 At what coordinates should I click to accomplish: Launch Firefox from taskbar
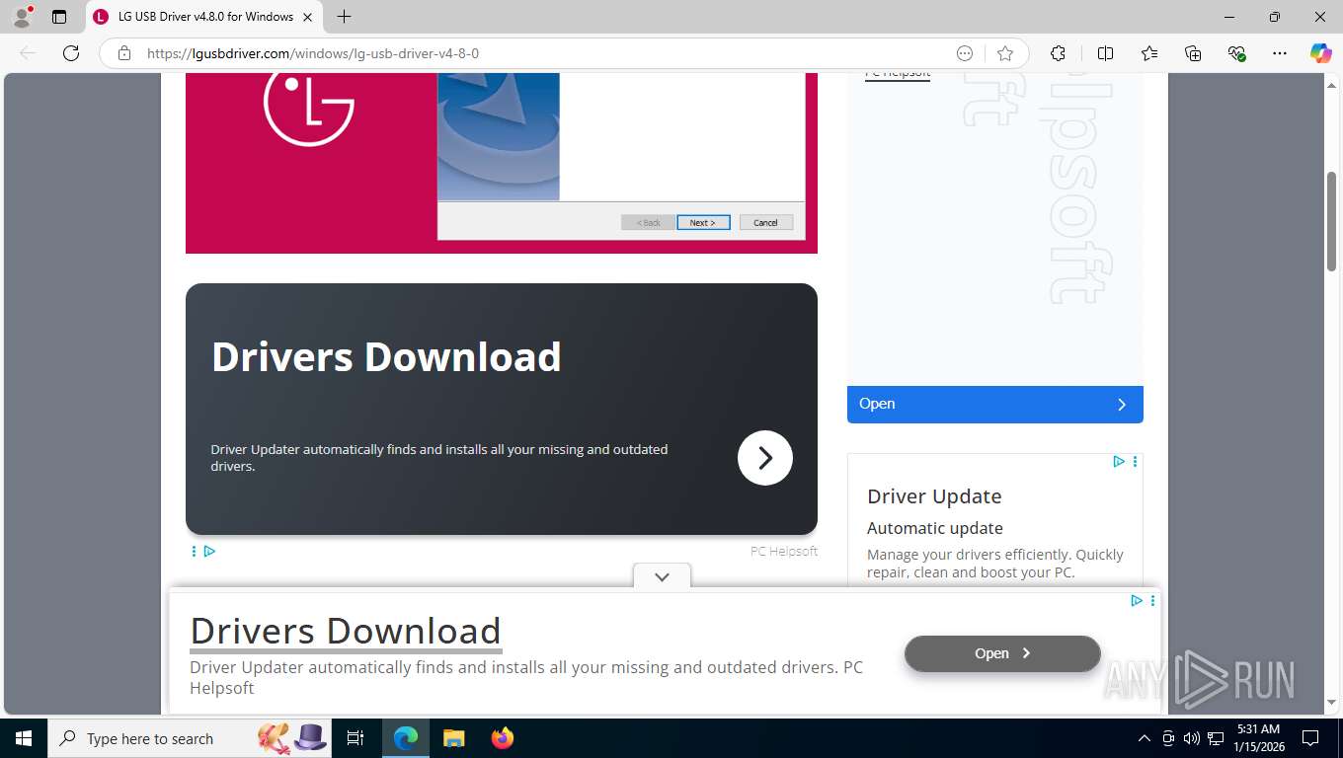[x=503, y=738]
